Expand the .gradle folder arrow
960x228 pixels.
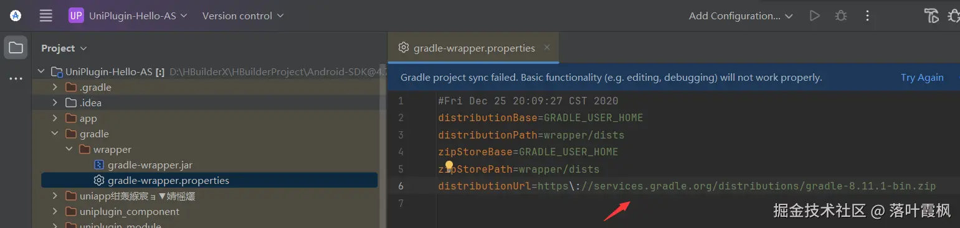(55, 87)
